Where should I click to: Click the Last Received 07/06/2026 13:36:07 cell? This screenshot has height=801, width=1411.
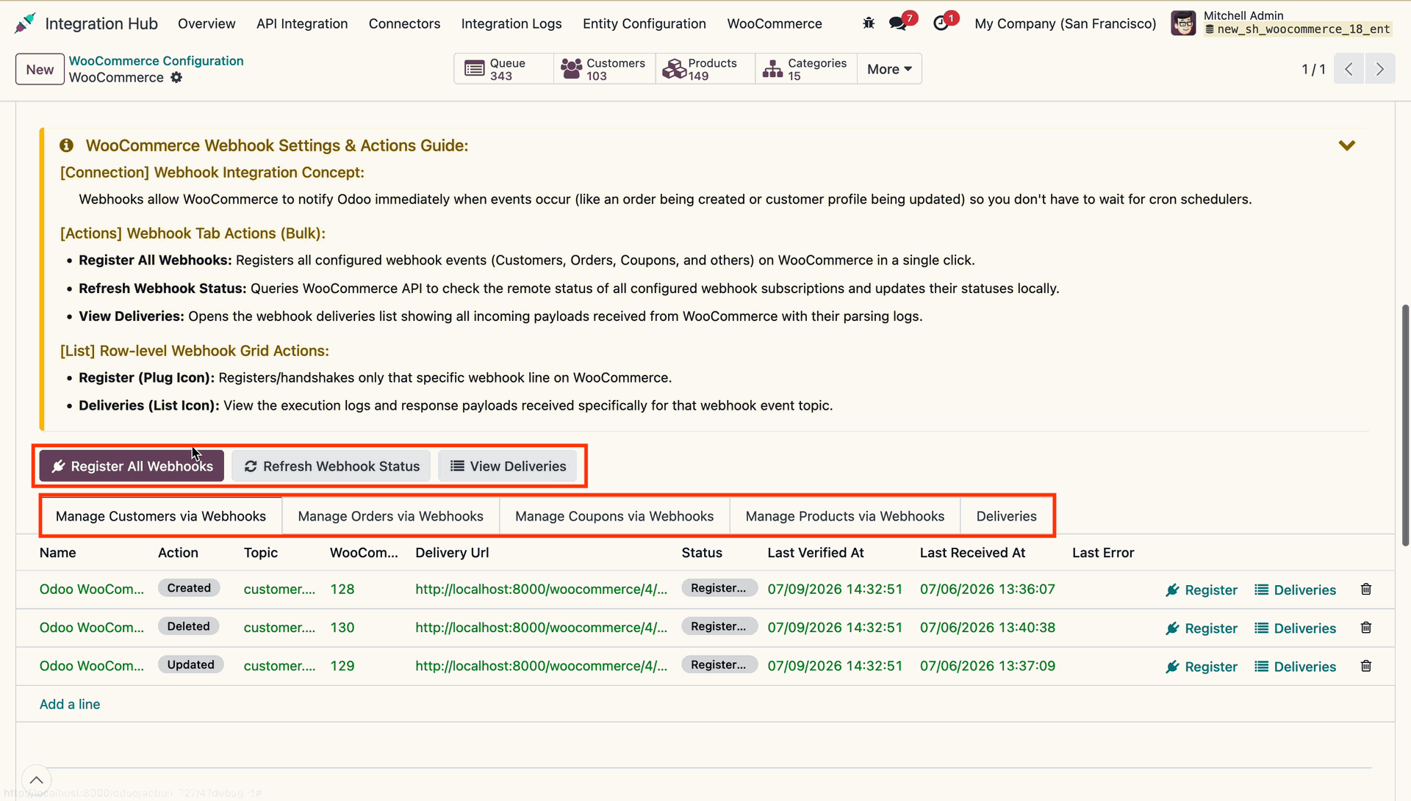(988, 590)
